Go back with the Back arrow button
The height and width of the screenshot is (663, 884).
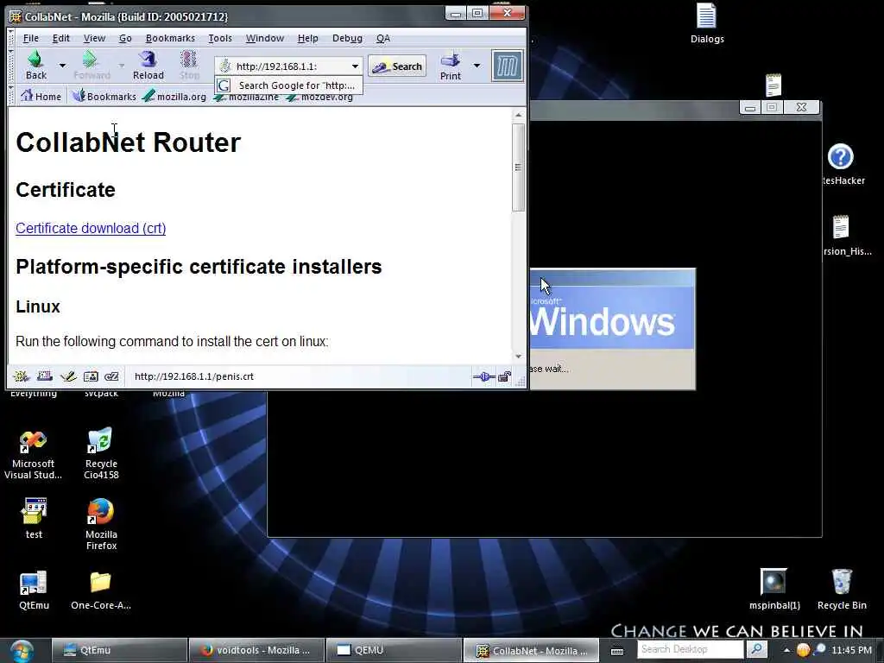(35, 66)
